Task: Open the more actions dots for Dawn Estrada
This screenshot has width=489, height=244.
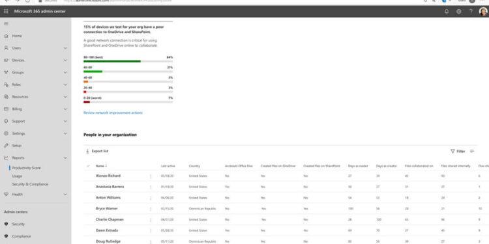Action: tap(151, 230)
